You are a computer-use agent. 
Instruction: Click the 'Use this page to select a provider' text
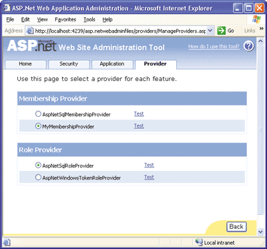[x=97, y=79]
